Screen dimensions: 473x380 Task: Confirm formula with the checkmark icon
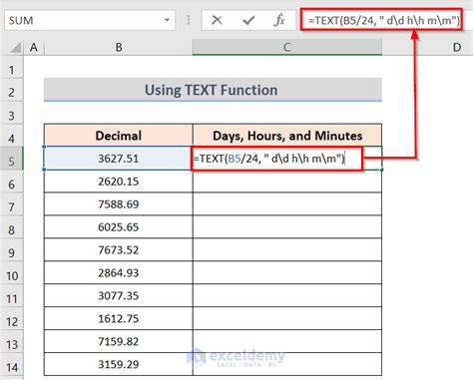coord(248,21)
